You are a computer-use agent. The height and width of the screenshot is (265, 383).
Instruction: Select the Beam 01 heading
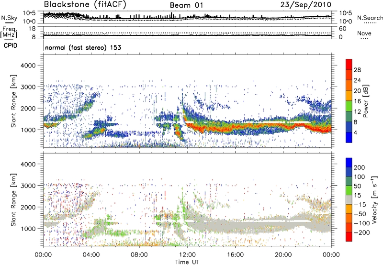click(186, 5)
